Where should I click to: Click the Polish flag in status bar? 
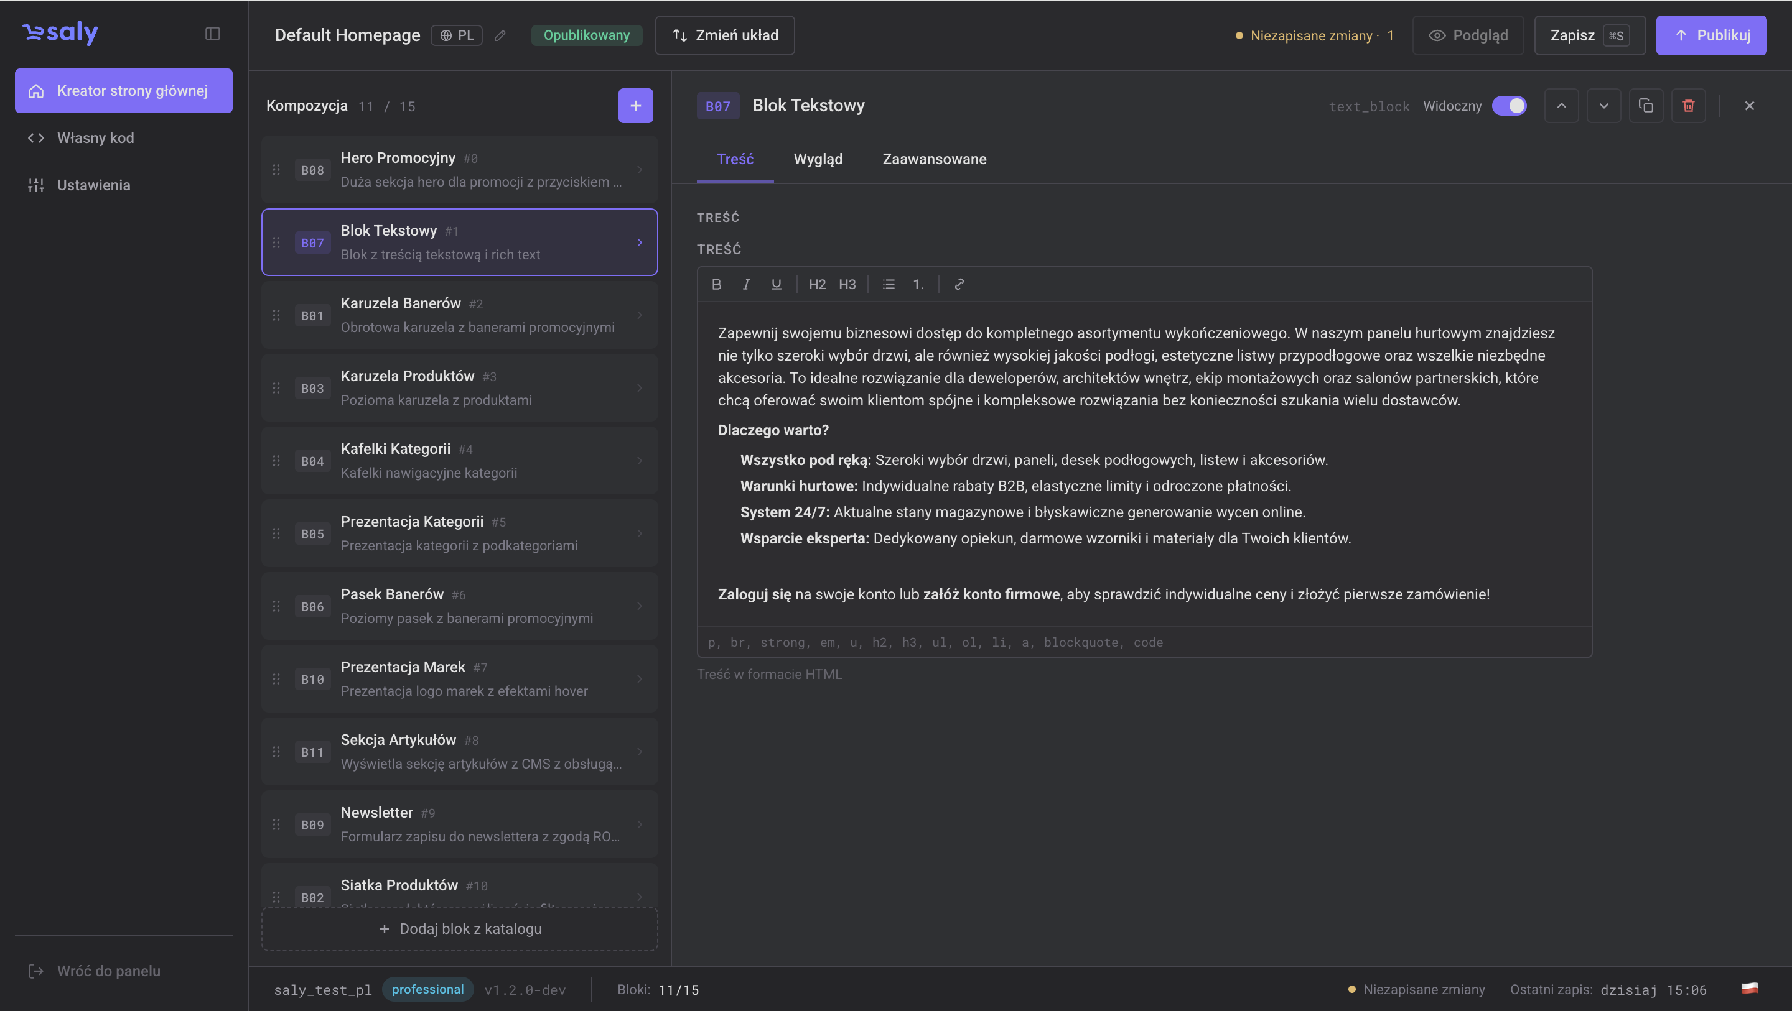[x=1750, y=989]
